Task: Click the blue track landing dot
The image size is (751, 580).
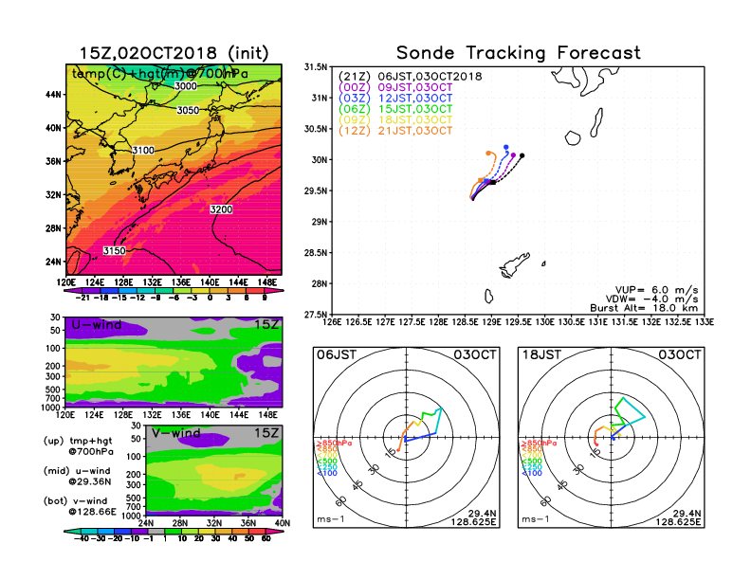Action: (506, 148)
